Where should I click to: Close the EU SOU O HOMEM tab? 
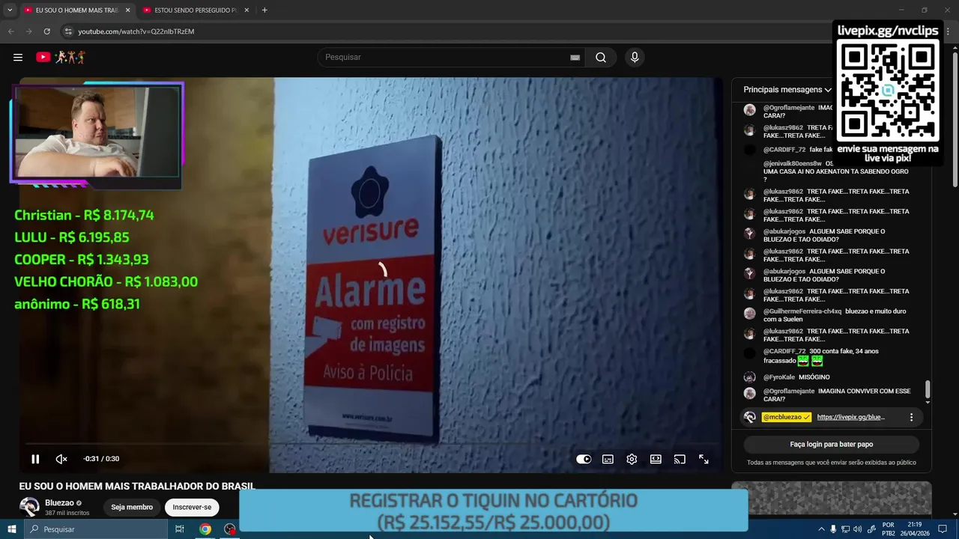click(x=127, y=10)
